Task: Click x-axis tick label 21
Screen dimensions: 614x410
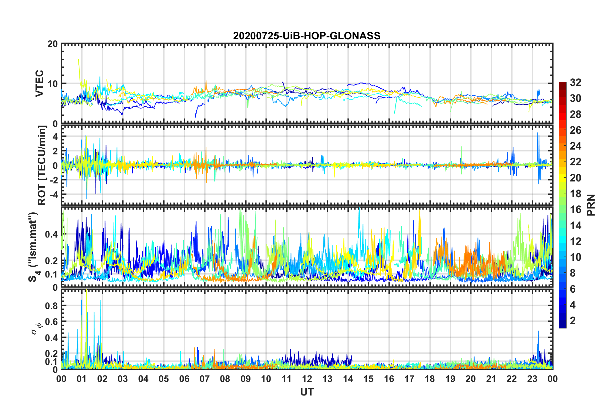Action: point(491,379)
